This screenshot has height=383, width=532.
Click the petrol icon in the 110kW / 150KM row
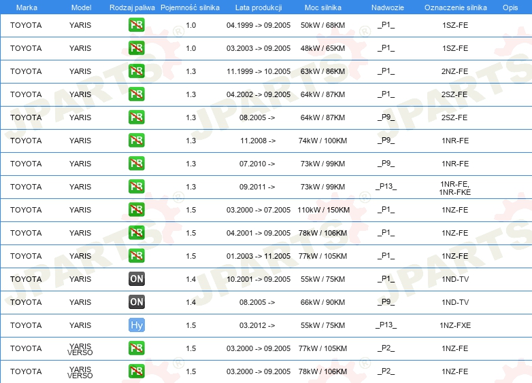[x=136, y=210]
